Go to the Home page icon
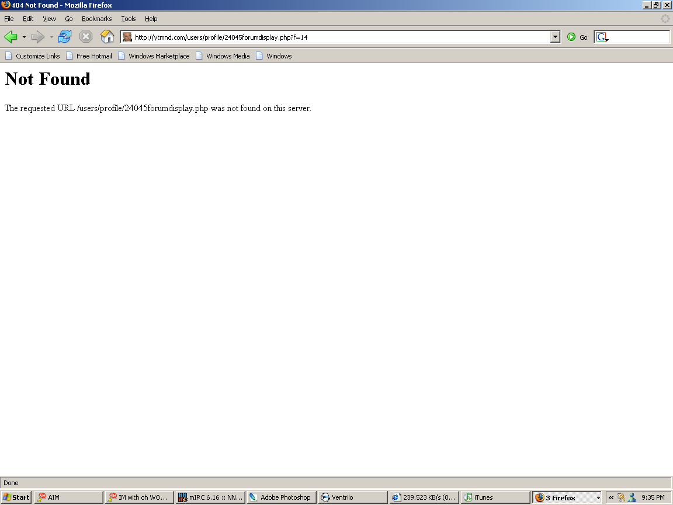 click(107, 37)
